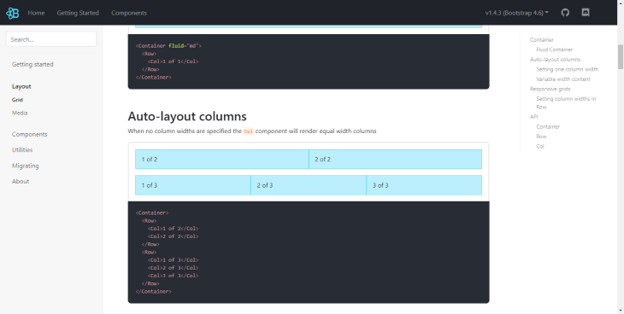Jump to Variable width content
Screen dimensions: 624x314
[x=563, y=79]
